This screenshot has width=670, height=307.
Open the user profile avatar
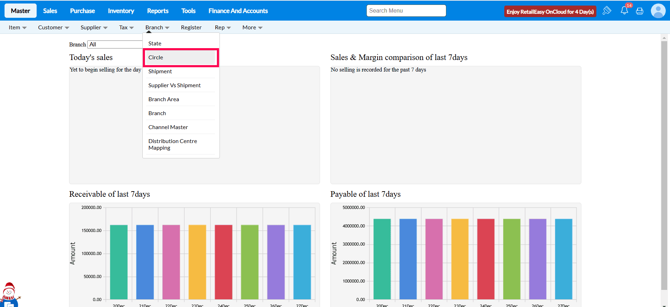[658, 11]
